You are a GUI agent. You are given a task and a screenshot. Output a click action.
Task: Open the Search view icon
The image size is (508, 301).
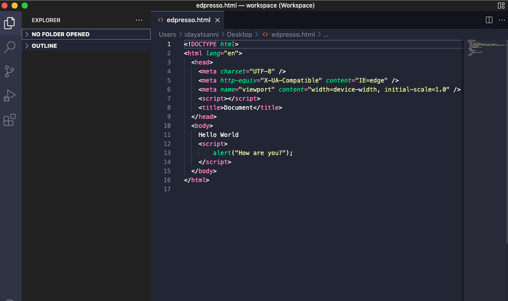tap(10, 47)
